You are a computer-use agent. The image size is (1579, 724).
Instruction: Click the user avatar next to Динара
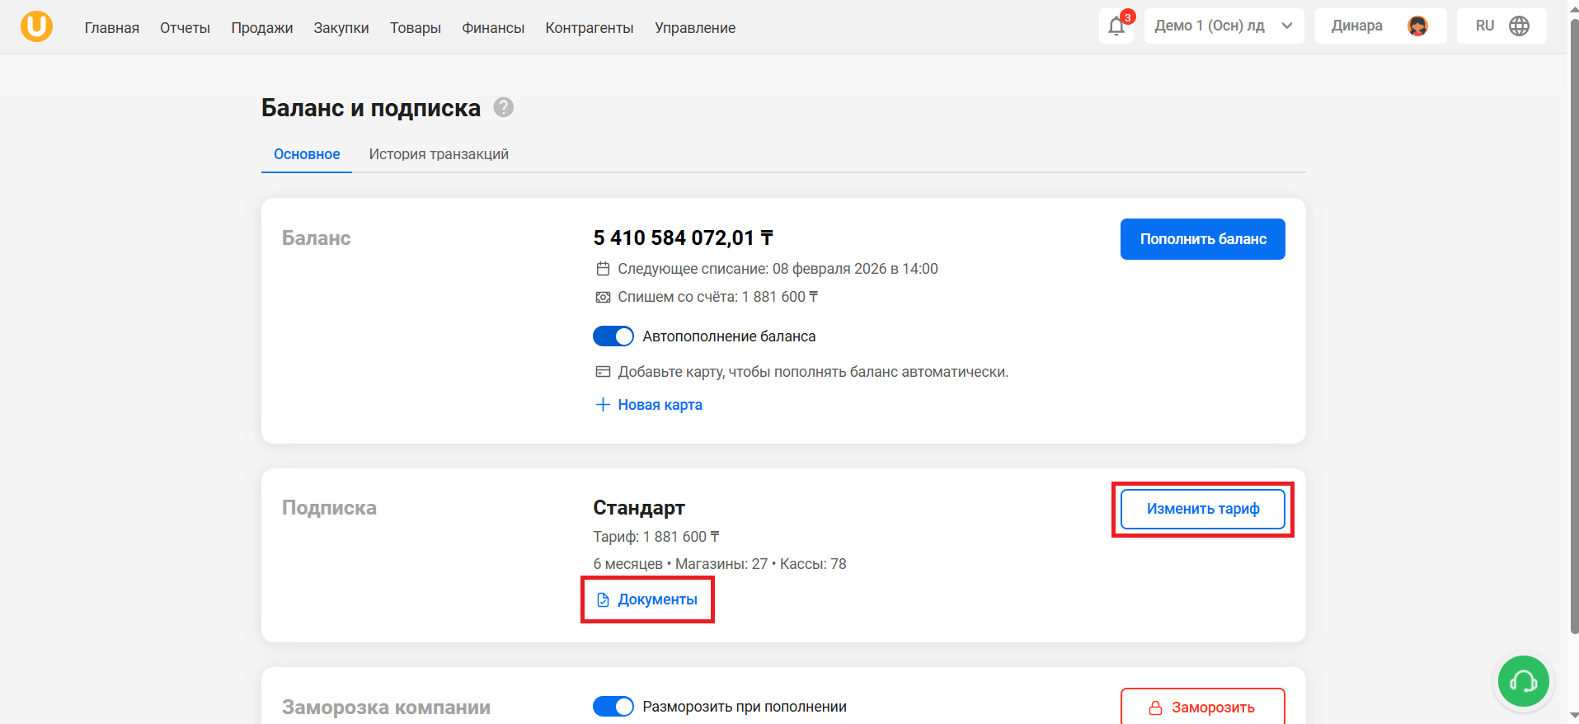(1417, 26)
